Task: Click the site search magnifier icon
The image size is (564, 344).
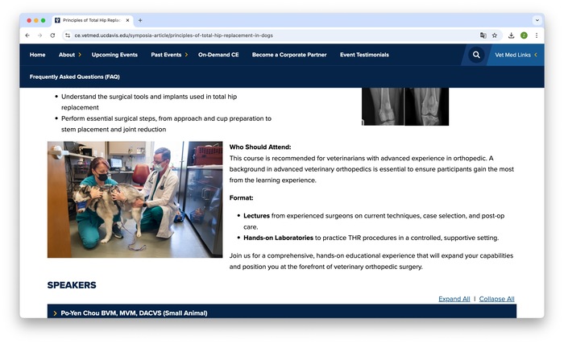Action: (476, 55)
